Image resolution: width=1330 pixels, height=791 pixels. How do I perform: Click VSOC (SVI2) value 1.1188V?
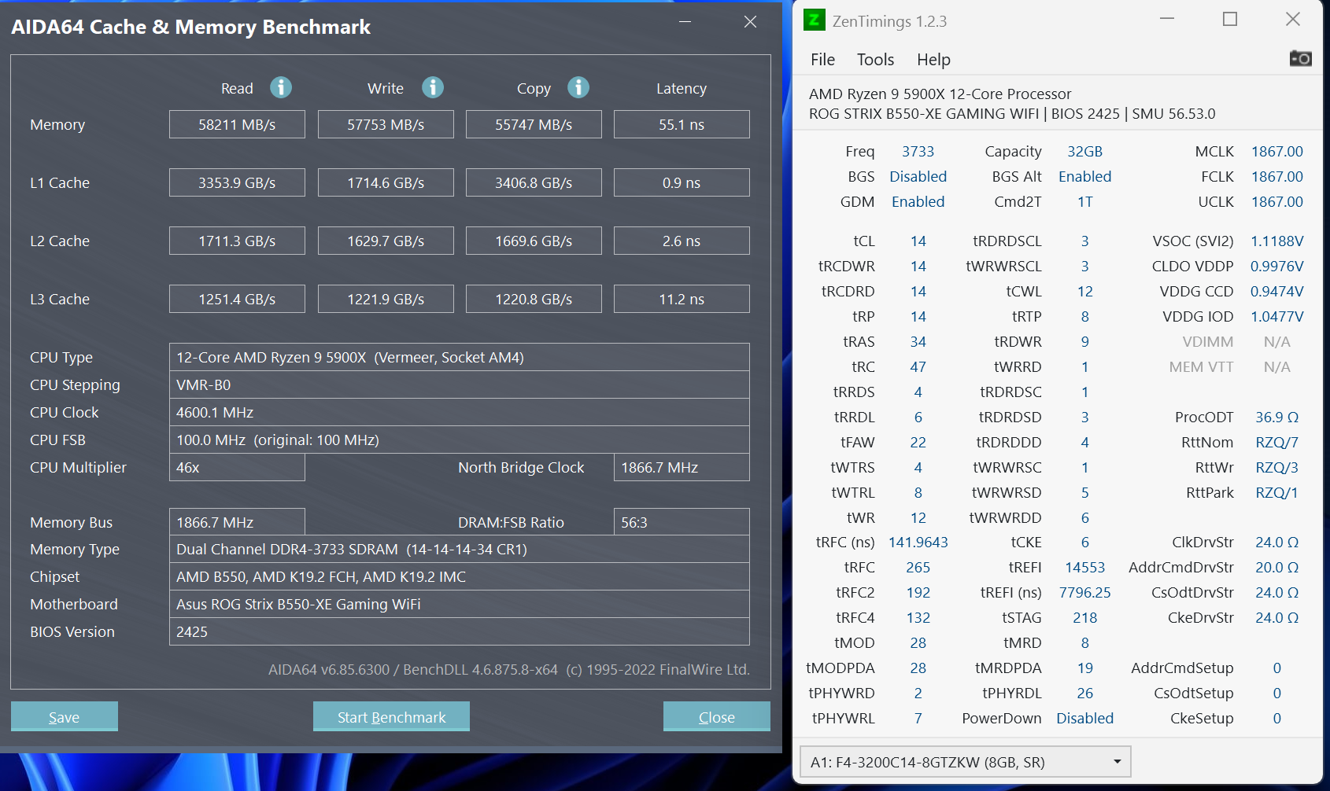click(x=1276, y=241)
